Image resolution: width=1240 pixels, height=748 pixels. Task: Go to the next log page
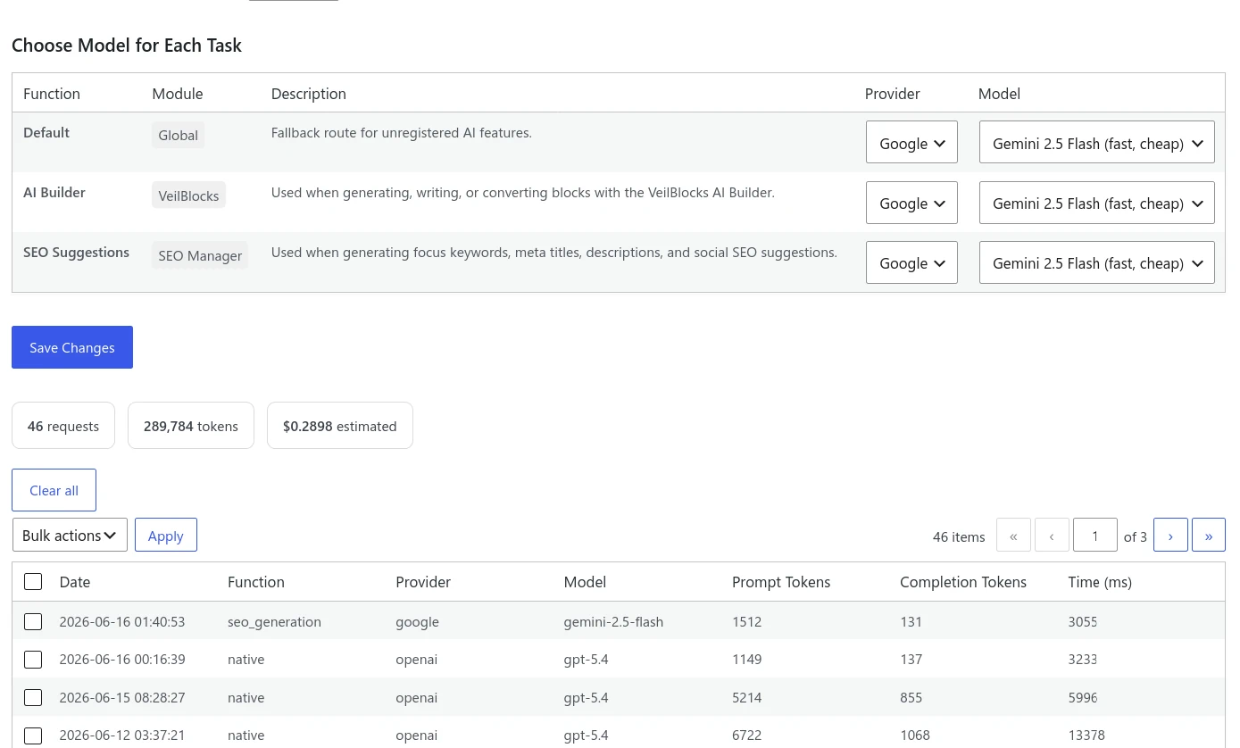click(1170, 536)
